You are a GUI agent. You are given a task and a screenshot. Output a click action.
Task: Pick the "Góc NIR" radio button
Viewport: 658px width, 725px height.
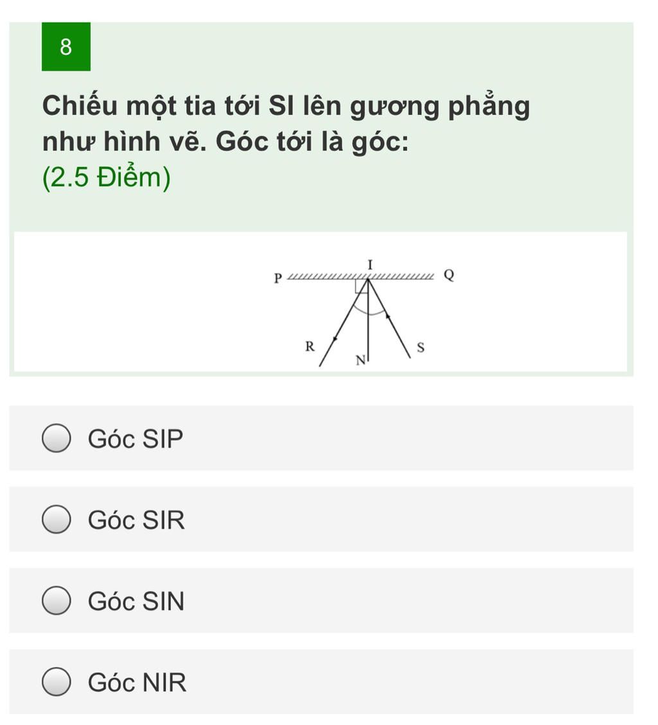tap(57, 681)
